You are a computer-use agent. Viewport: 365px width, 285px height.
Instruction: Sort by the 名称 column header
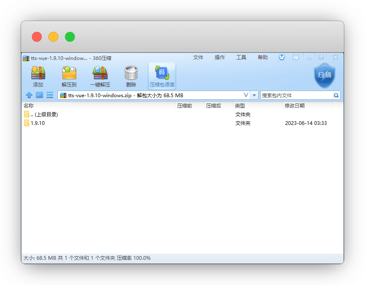(x=29, y=106)
